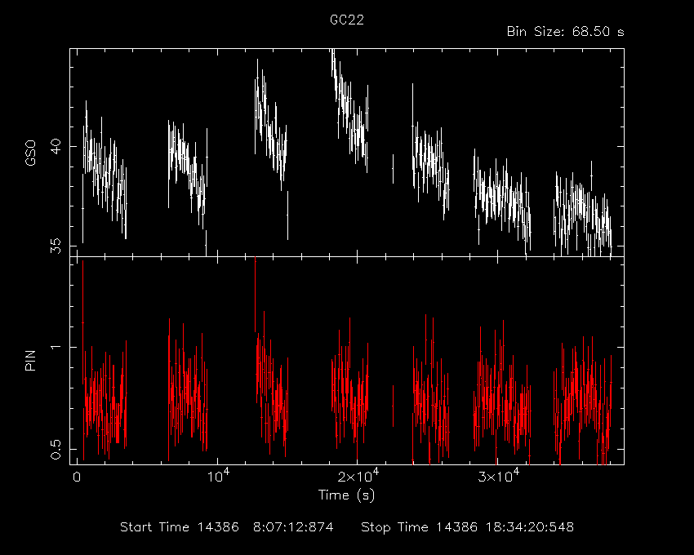Click the Time (s) axis label

click(x=346, y=495)
